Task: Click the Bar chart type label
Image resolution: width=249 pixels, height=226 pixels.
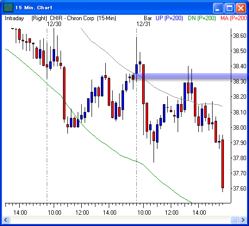Action: 148,18
